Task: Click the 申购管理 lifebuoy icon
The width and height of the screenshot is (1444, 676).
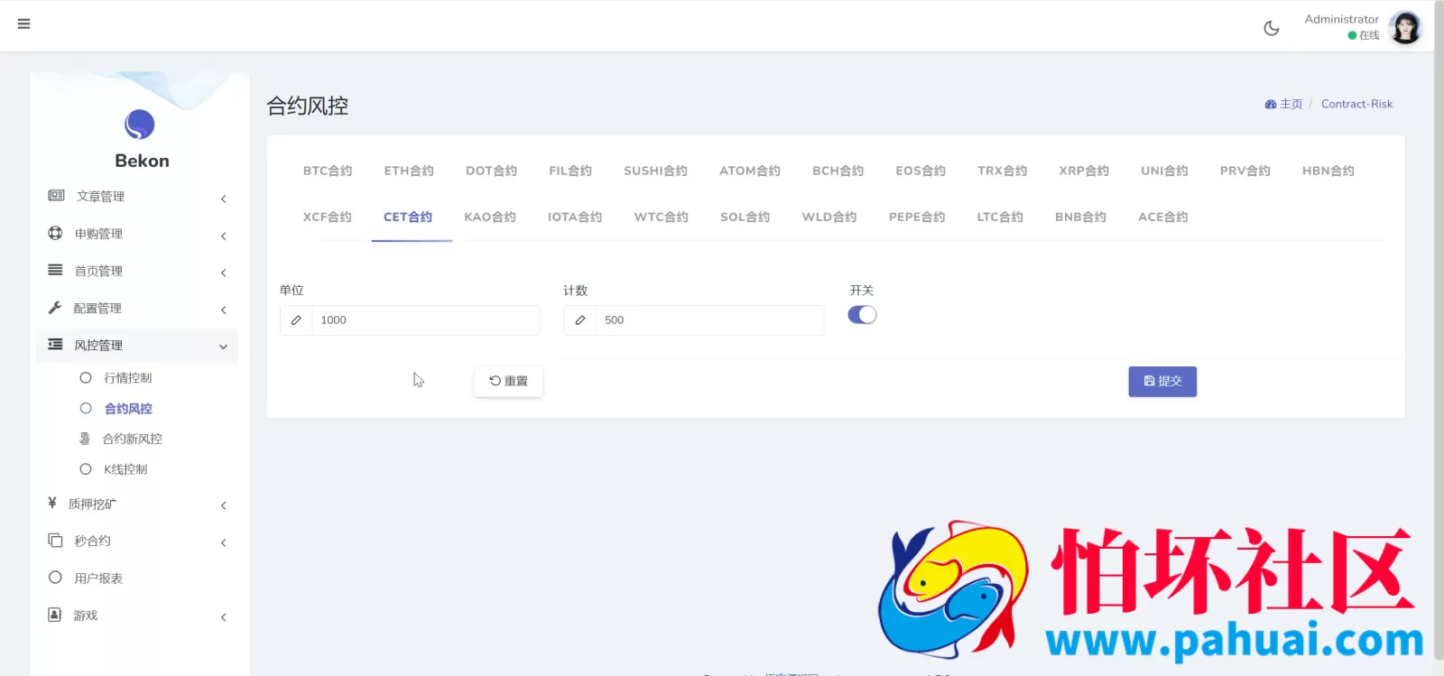Action: [55, 233]
